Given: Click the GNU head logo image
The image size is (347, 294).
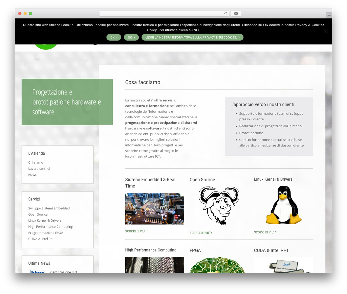Looking at the screenshot, I should 219,205.
